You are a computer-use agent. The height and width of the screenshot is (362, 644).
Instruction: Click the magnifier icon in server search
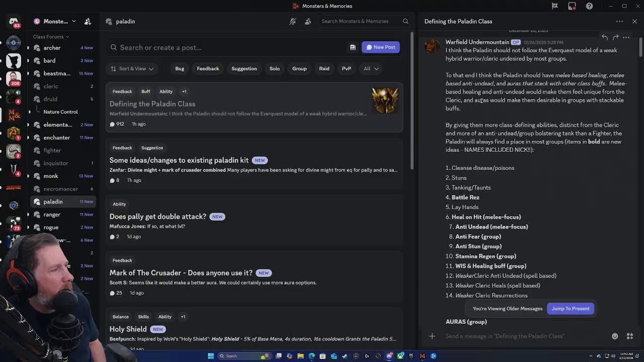pos(406,21)
